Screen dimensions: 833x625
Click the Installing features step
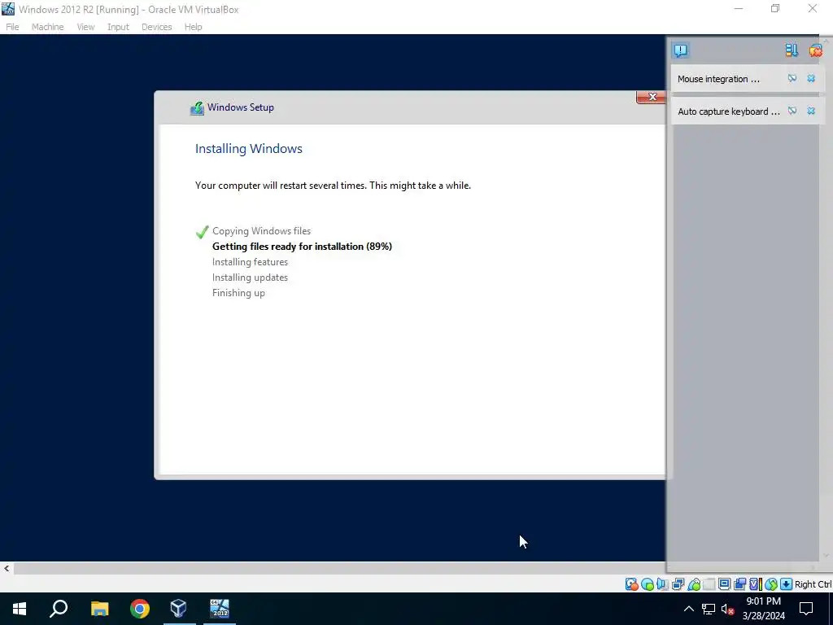tap(250, 262)
